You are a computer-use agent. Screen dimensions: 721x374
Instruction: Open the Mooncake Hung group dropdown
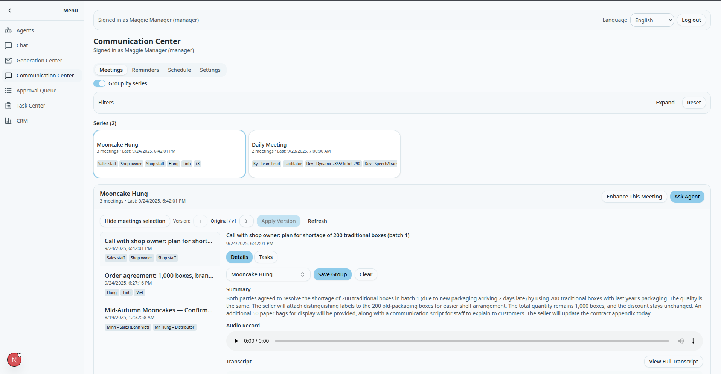(x=268, y=274)
